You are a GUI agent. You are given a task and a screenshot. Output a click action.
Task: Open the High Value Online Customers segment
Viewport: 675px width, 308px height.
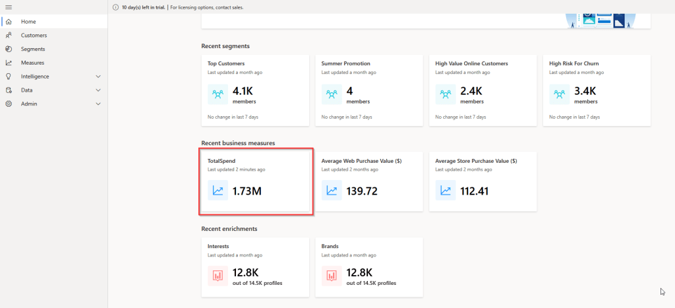[x=471, y=63]
